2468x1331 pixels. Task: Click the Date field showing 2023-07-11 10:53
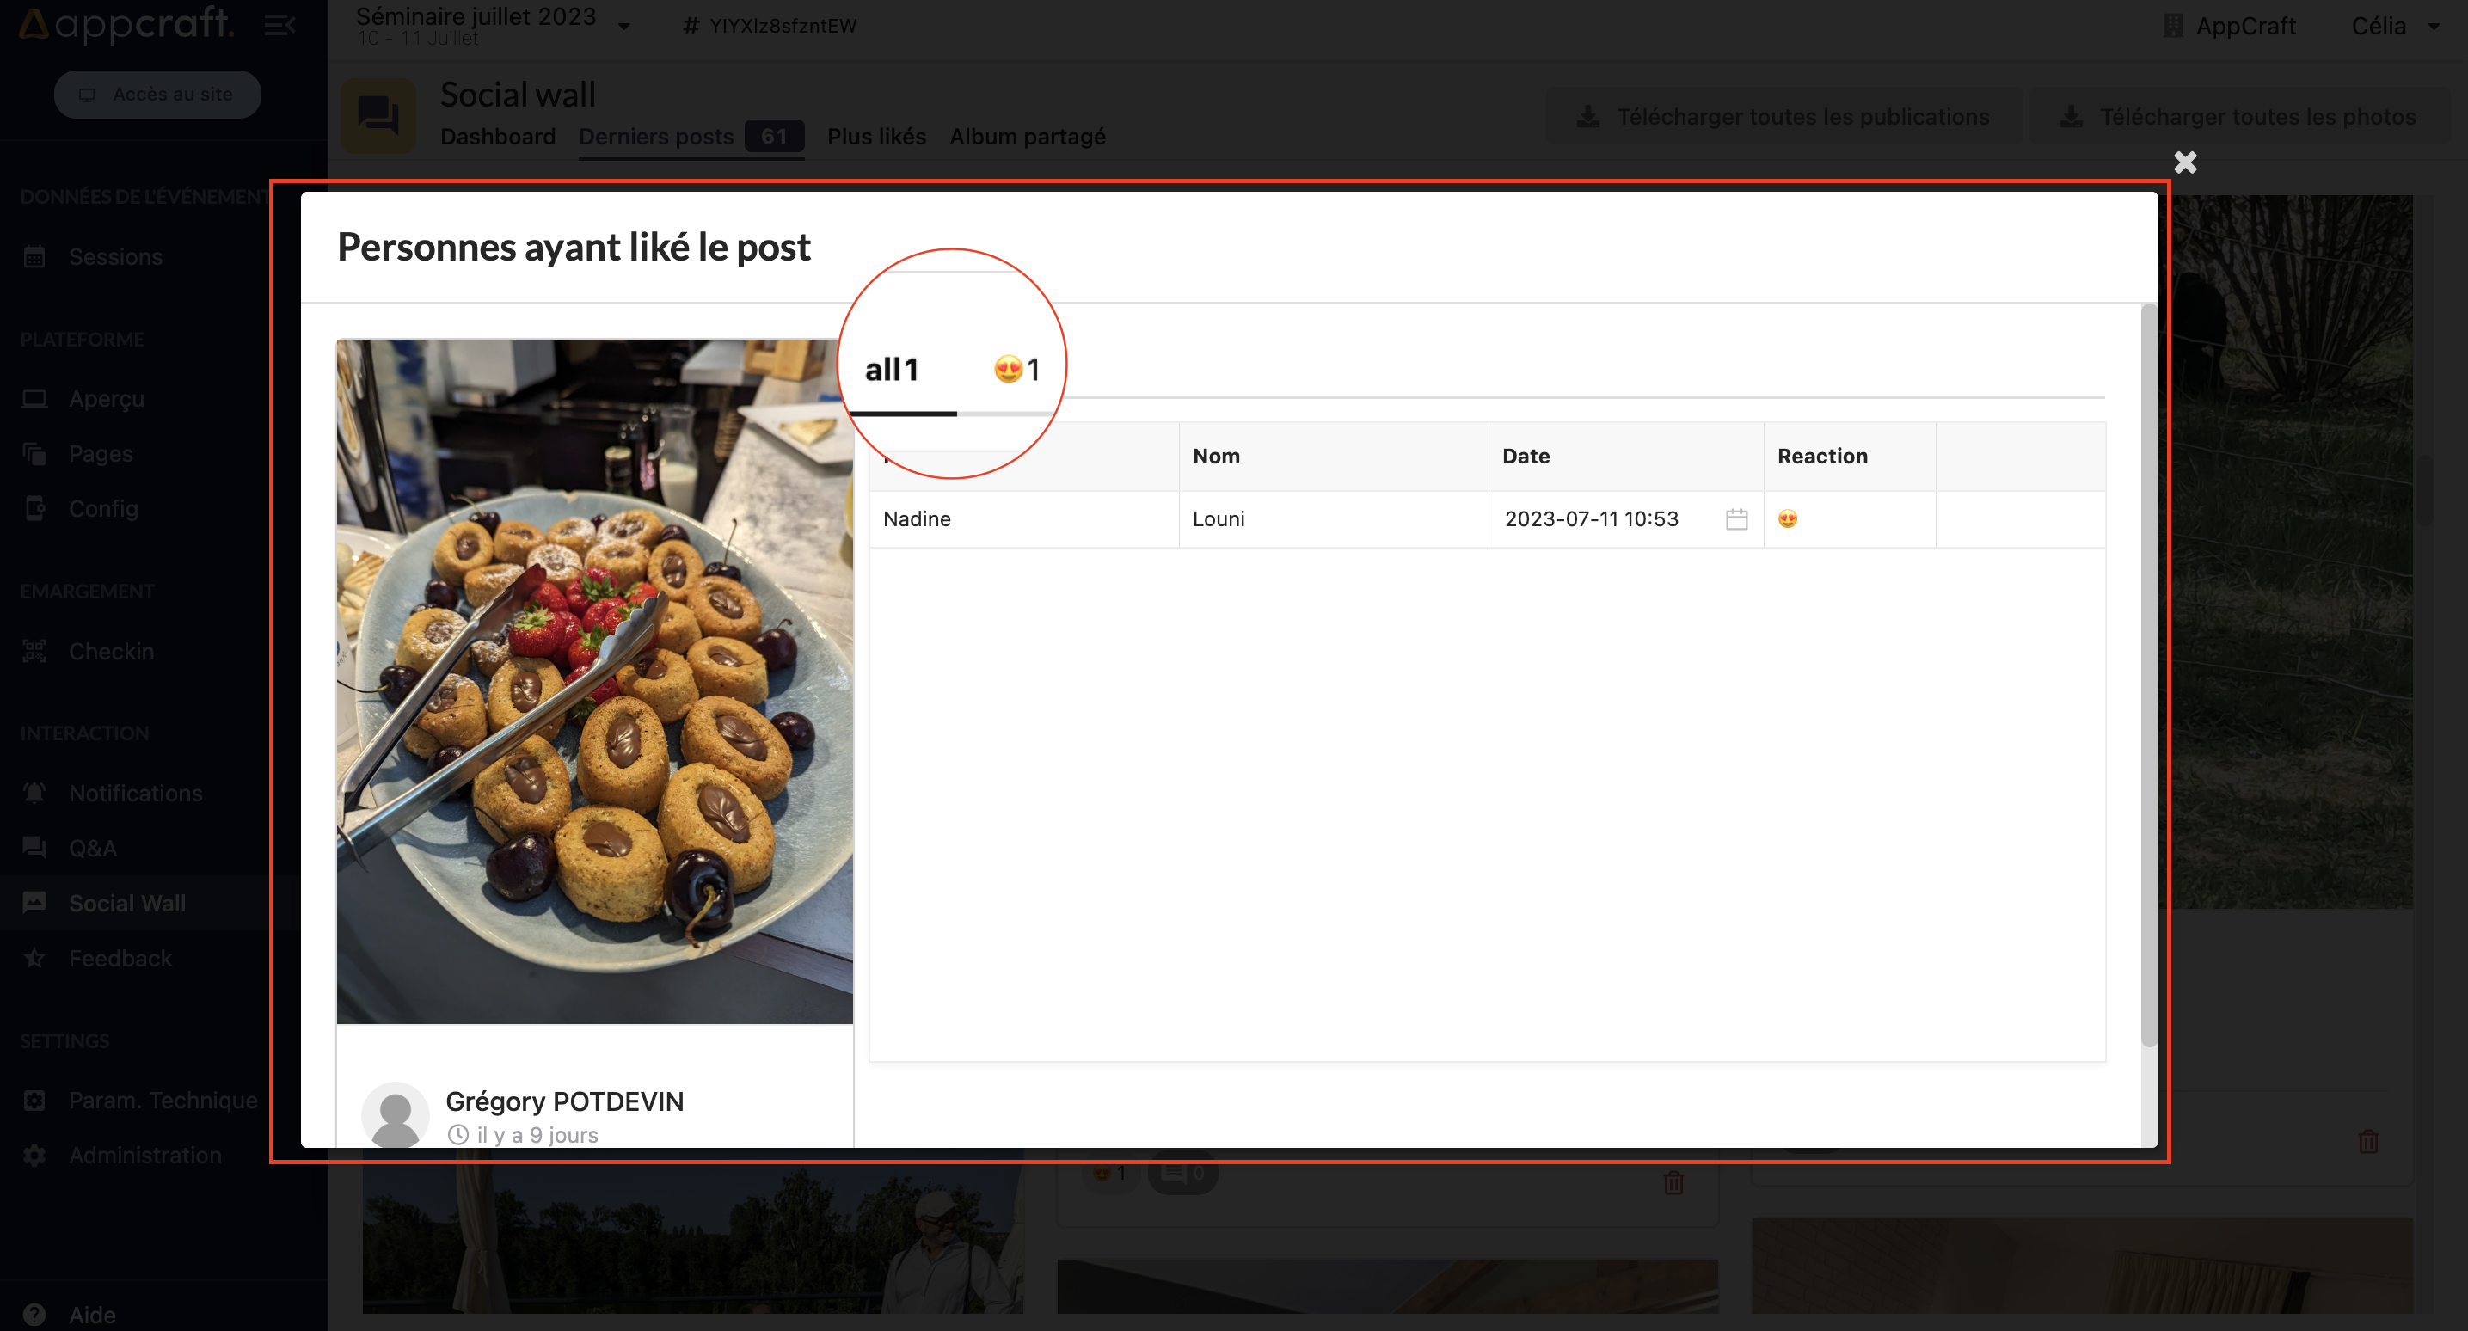point(1592,519)
